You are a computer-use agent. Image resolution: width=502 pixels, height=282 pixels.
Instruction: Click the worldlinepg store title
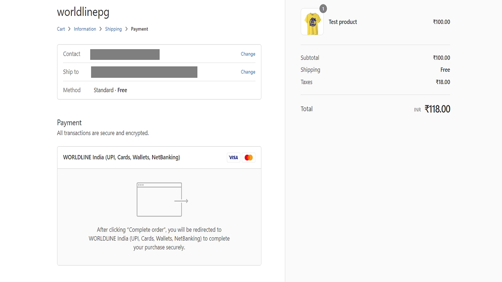pyautogui.click(x=83, y=12)
